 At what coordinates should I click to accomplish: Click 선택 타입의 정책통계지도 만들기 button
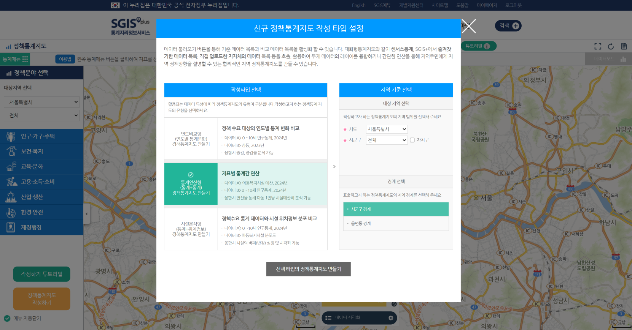tap(308, 269)
